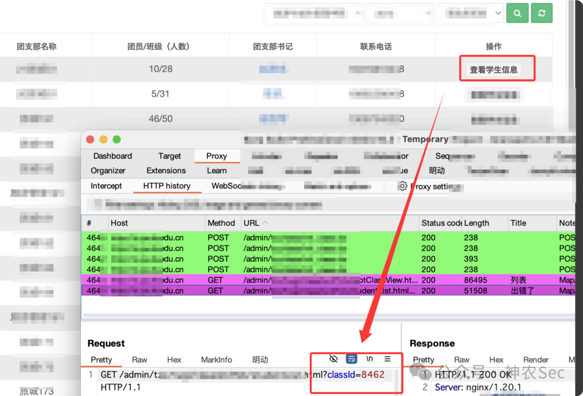Toggle the eye-slash hide icon above the request
The image size is (583, 396).
333,358
